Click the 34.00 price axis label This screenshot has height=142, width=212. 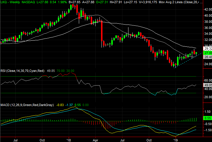(x=208, y=34)
